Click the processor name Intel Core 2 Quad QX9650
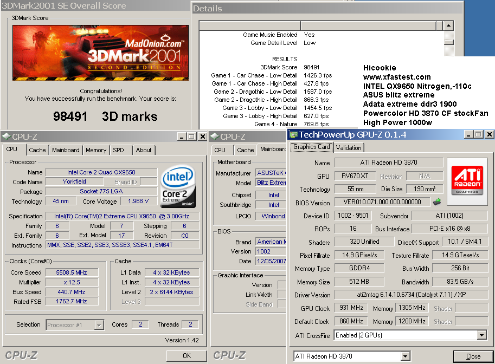The width and height of the screenshot is (495, 364). click(x=101, y=172)
